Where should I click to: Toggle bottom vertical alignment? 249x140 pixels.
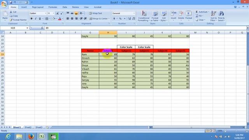76,13
